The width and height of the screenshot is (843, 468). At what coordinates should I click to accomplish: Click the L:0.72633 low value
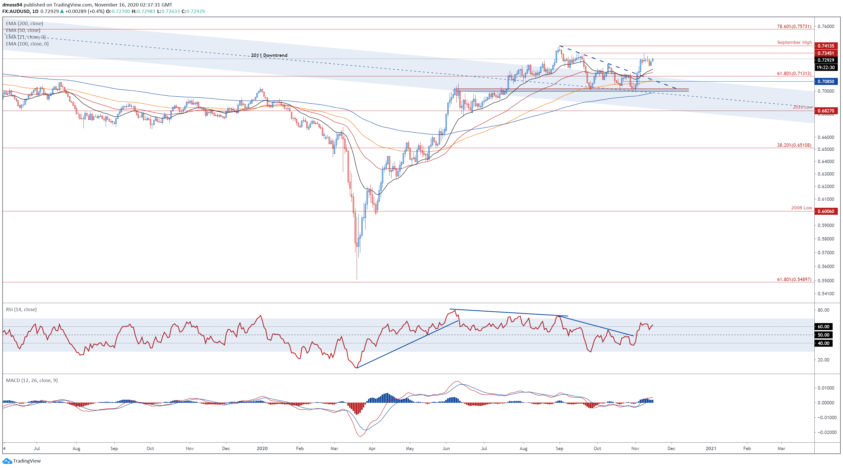[169, 11]
